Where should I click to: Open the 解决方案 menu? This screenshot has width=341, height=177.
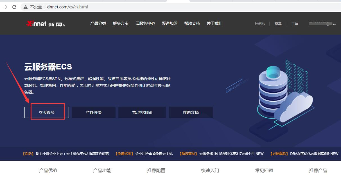121,23
